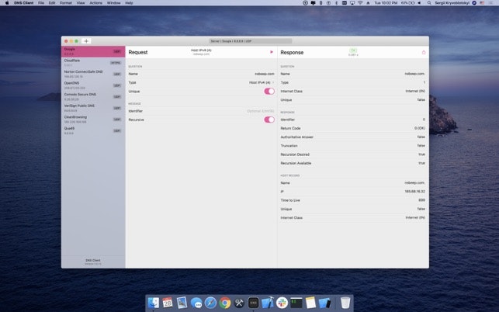Open the Edit menu

point(52,3)
